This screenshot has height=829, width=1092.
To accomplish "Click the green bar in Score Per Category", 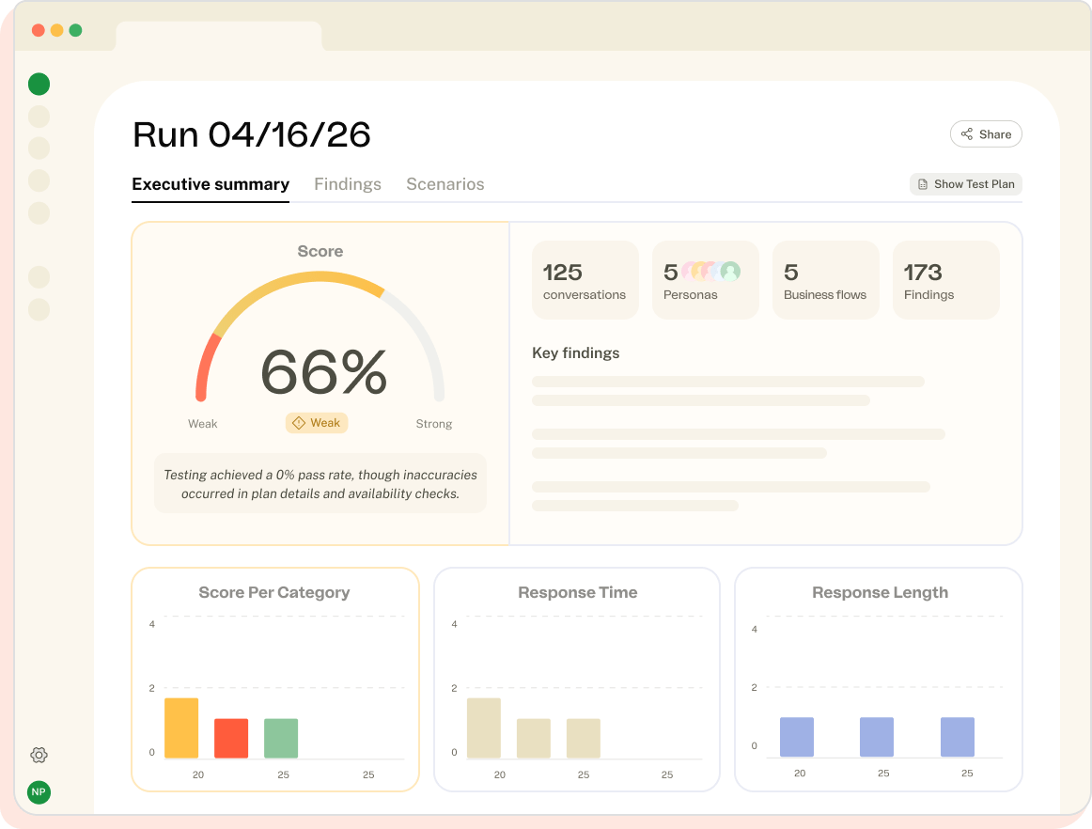I will pos(281,739).
